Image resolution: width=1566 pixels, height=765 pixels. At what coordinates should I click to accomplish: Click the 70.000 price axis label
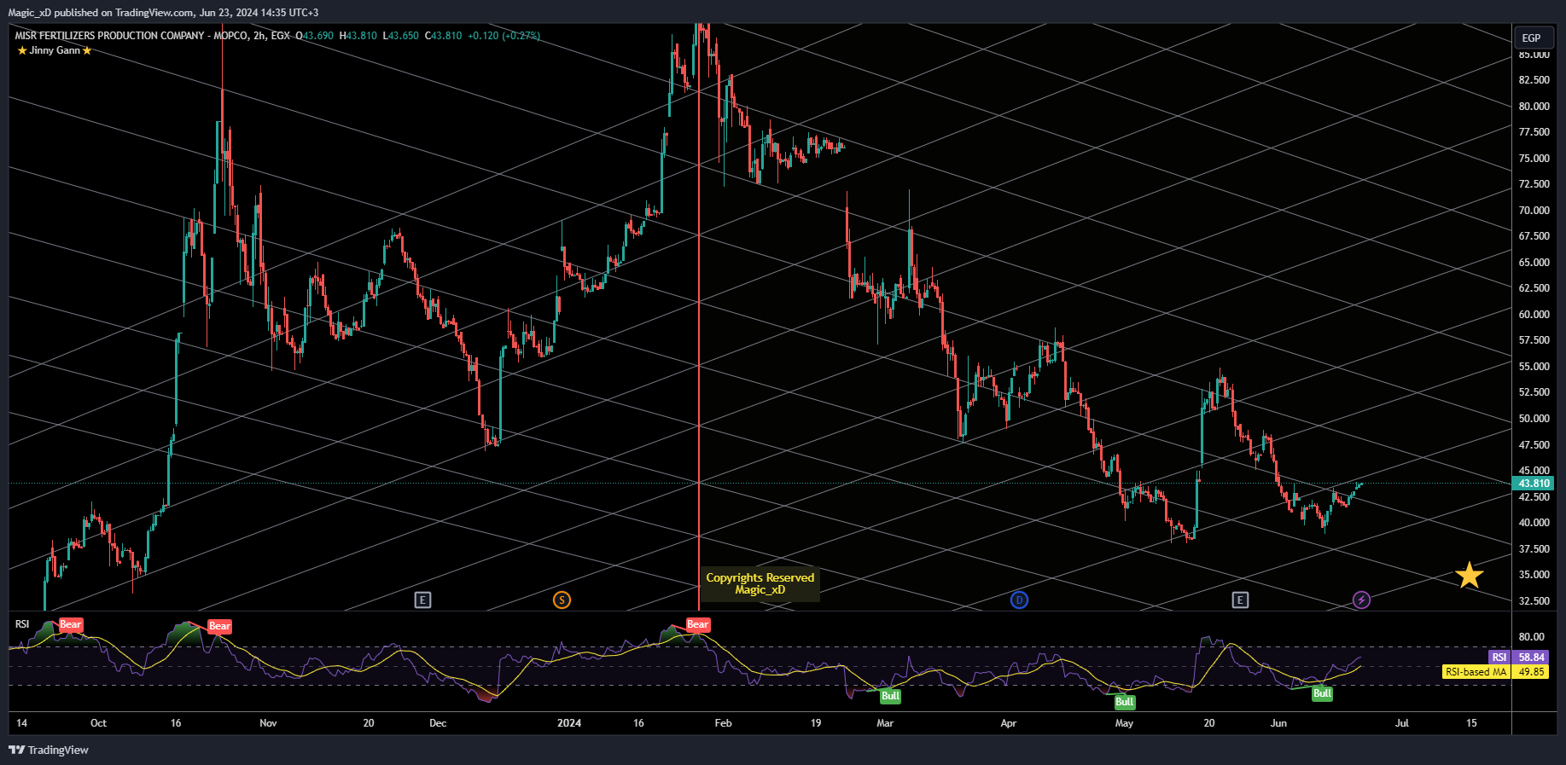point(1534,211)
